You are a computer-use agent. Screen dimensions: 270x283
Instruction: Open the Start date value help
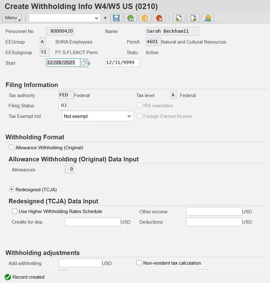84,63
